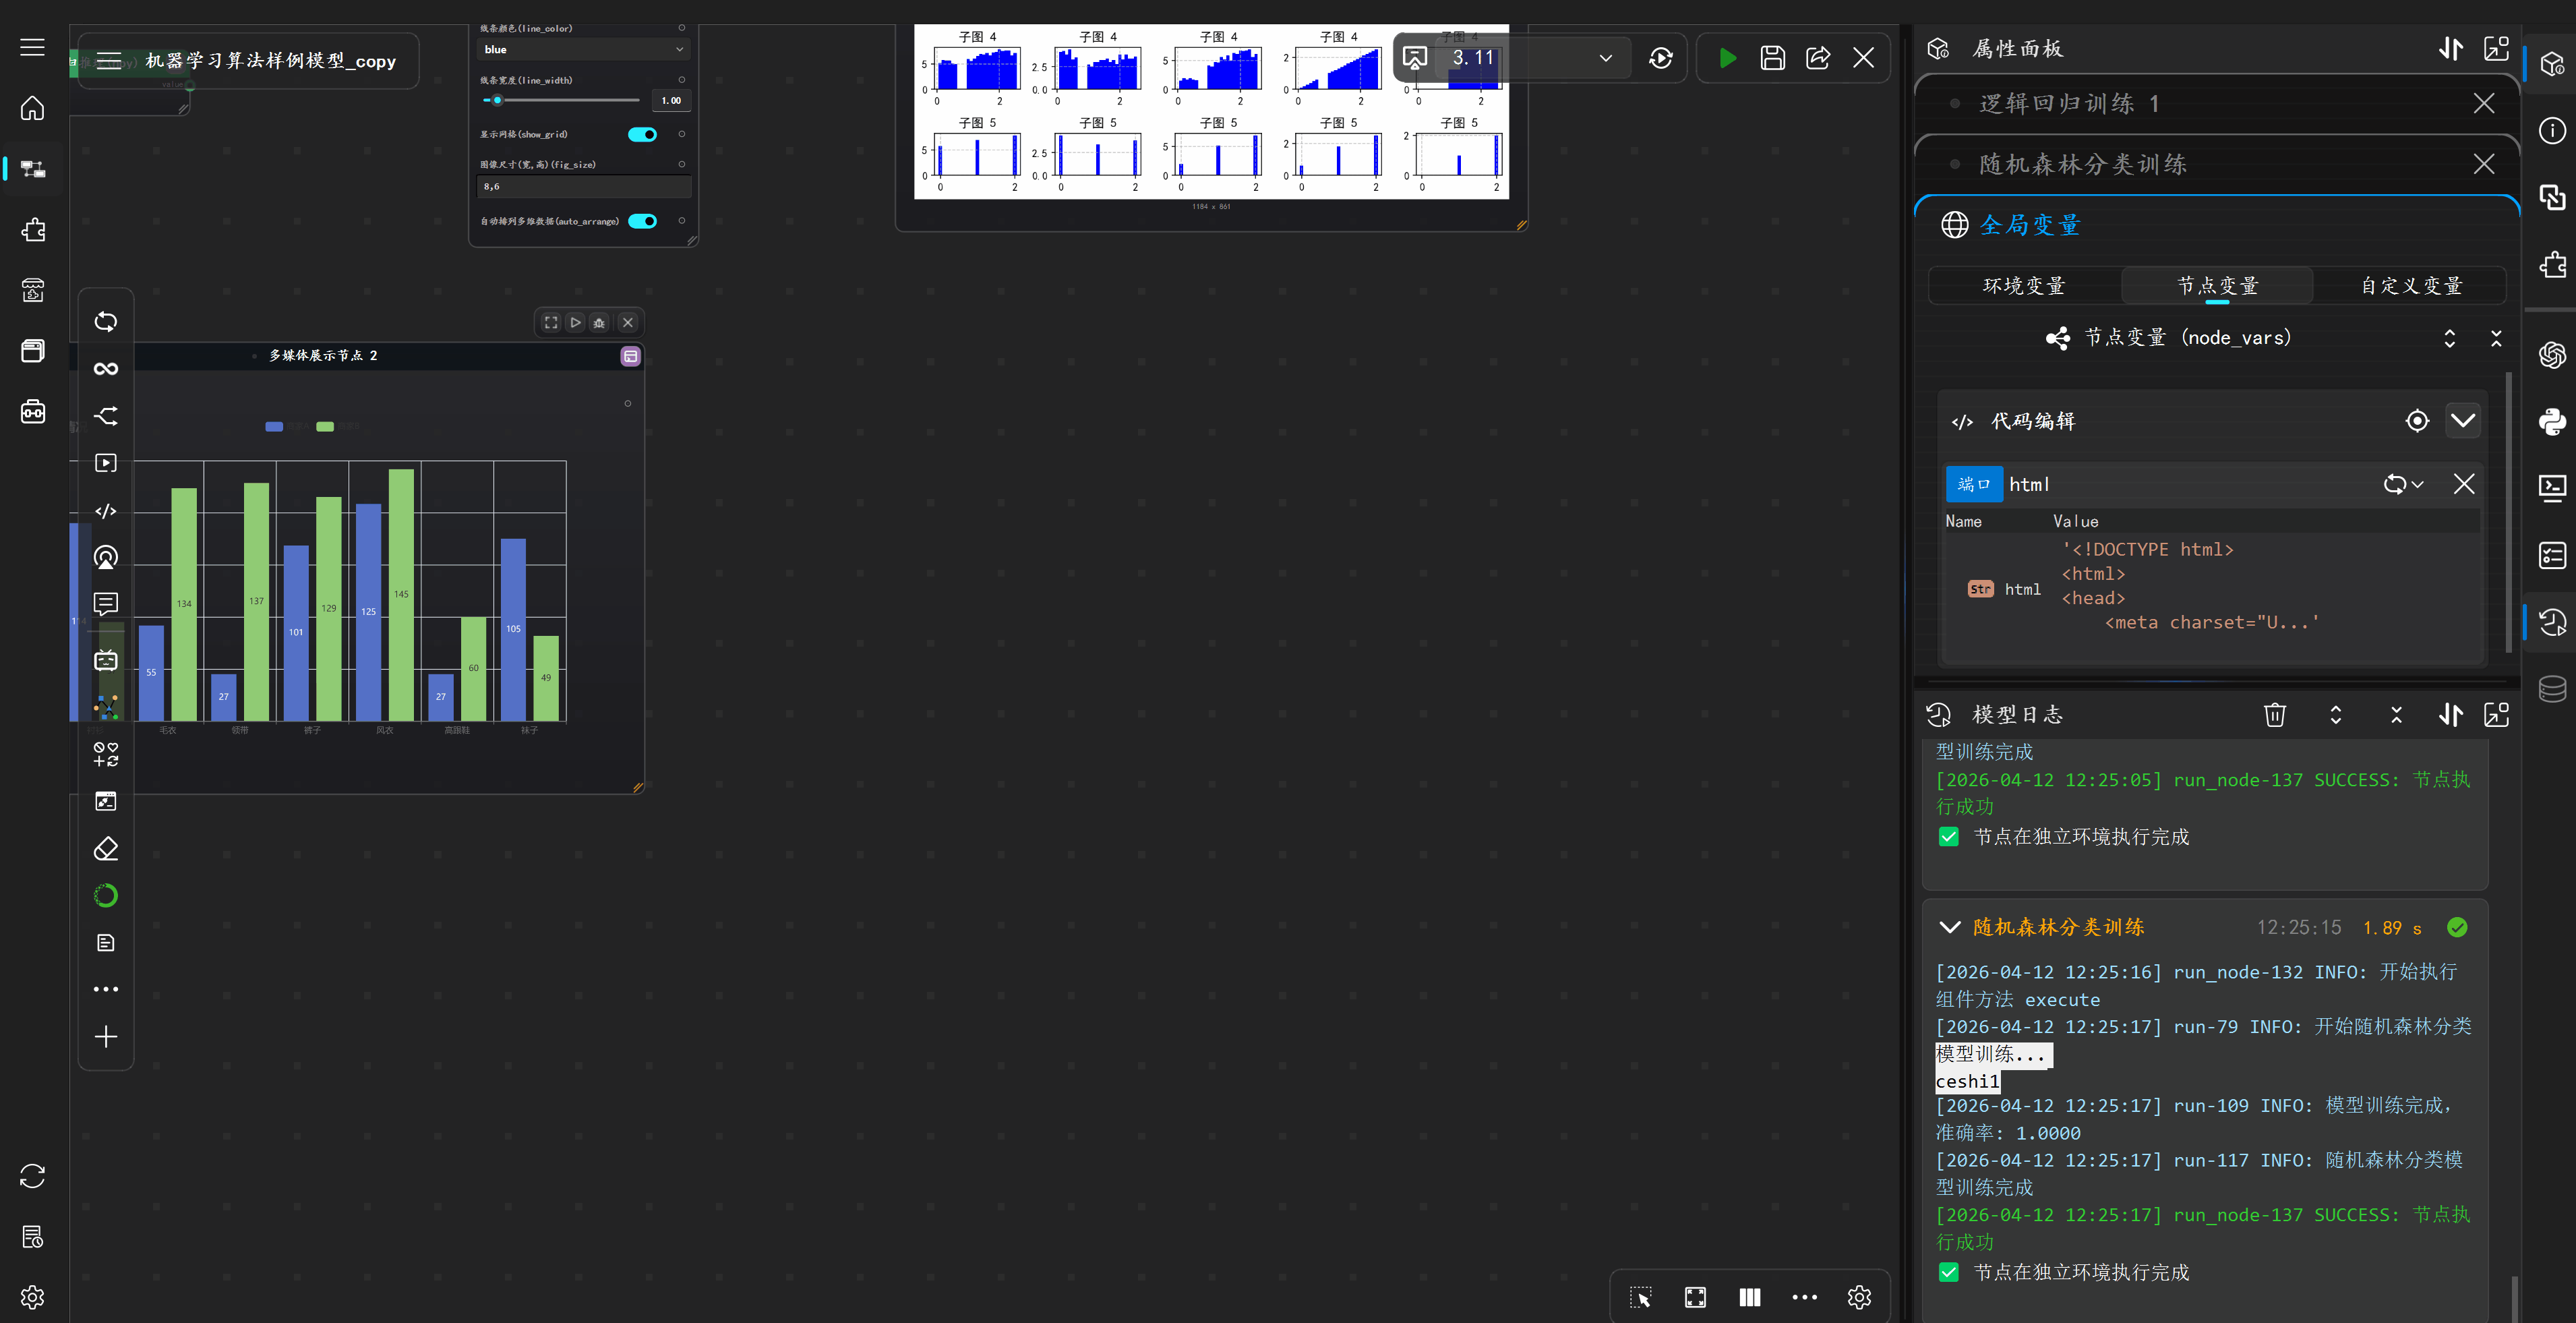Open the ChatGPT icon in right sidebar
The height and width of the screenshot is (1323, 2576).
pyautogui.click(x=2552, y=355)
